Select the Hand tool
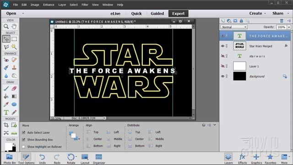 [14, 27]
